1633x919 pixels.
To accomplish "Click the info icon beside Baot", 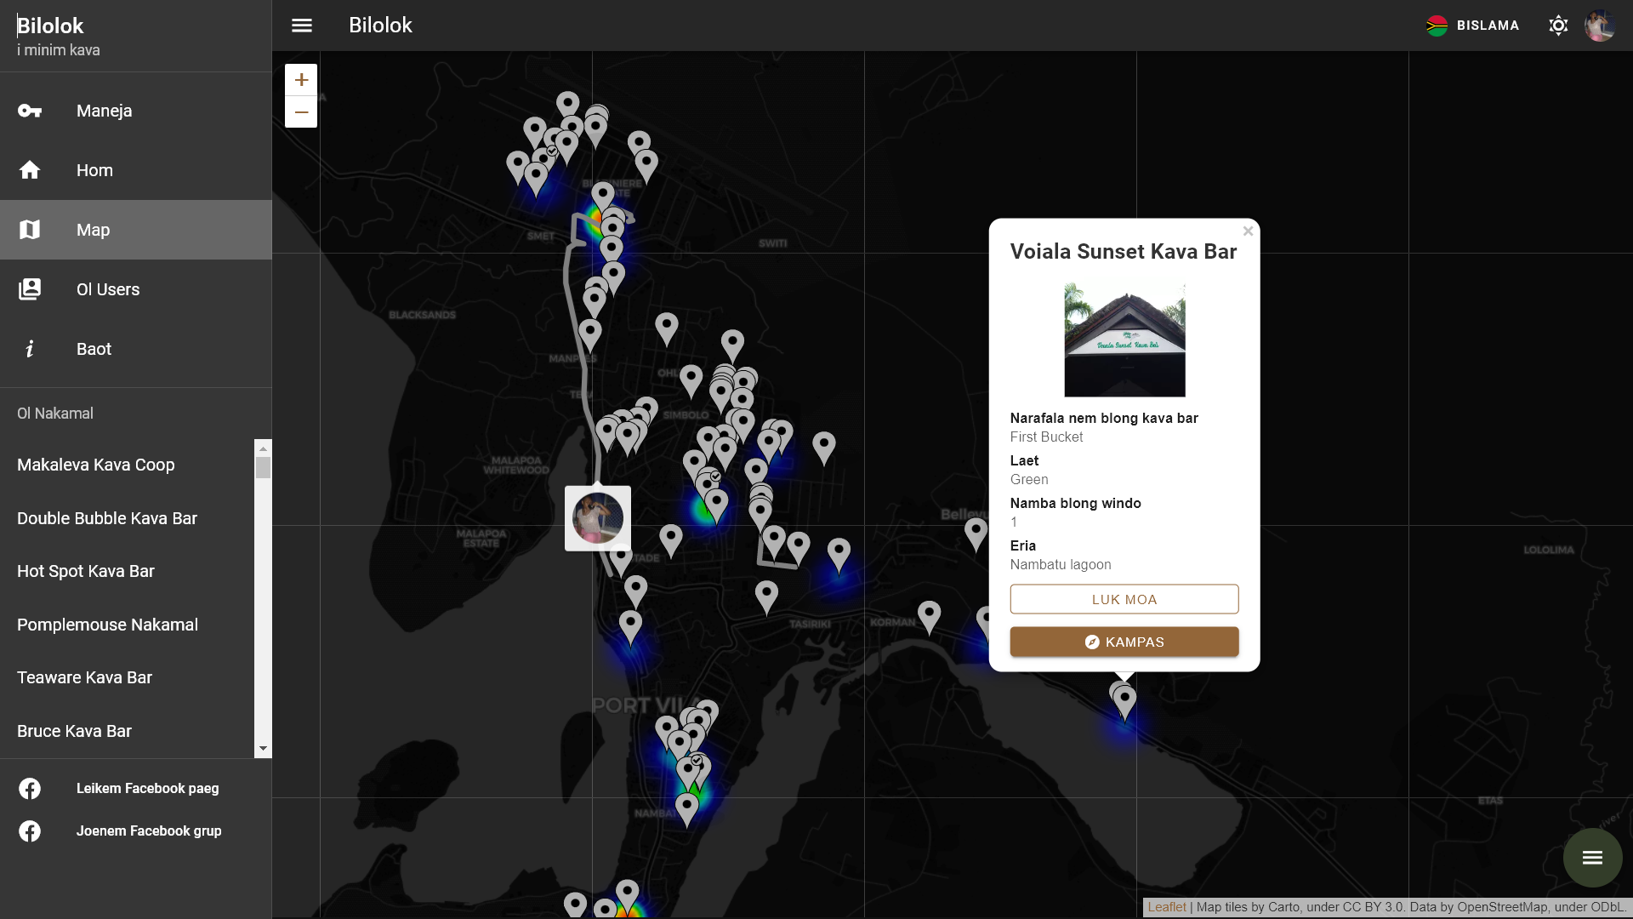I will [x=30, y=349].
